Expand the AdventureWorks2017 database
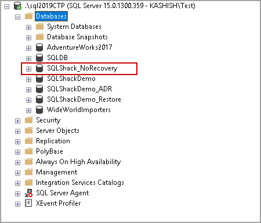The height and width of the screenshot is (223, 261). coord(28,49)
